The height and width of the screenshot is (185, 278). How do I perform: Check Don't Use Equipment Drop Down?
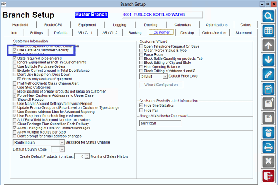(x=15, y=75)
